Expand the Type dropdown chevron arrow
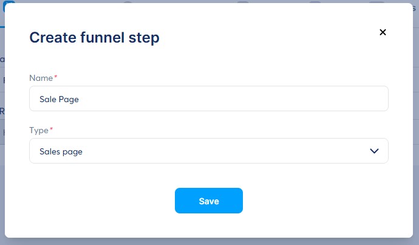This screenshot has height=245, width=419. [374, 151]
